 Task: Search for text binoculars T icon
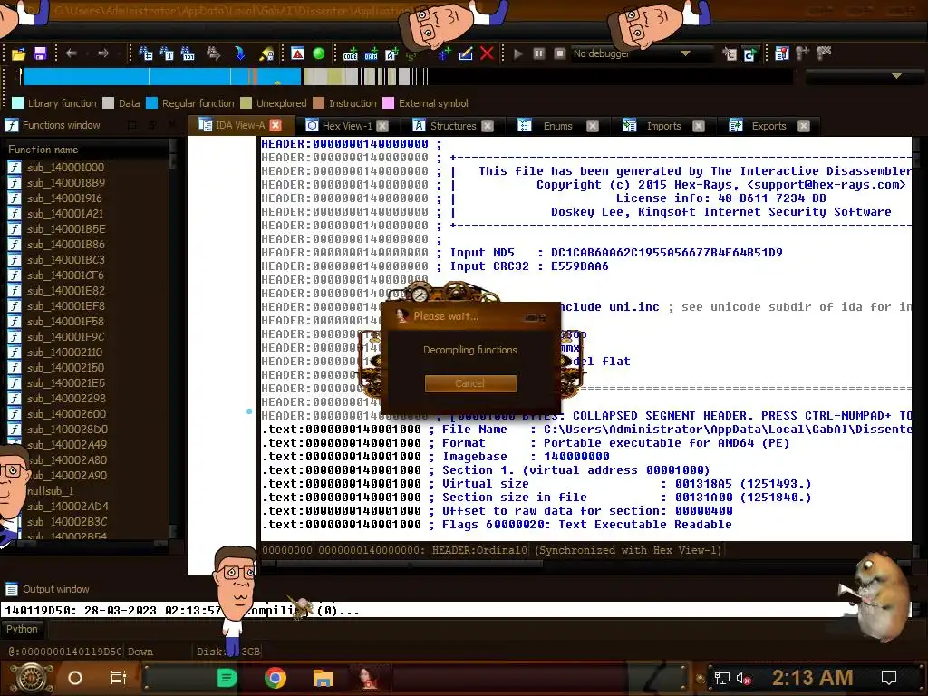pos(167,53)
